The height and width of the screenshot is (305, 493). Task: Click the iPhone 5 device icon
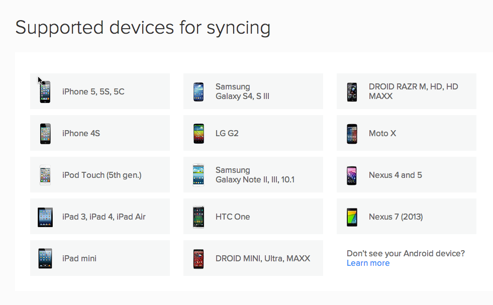pos(45,92)
